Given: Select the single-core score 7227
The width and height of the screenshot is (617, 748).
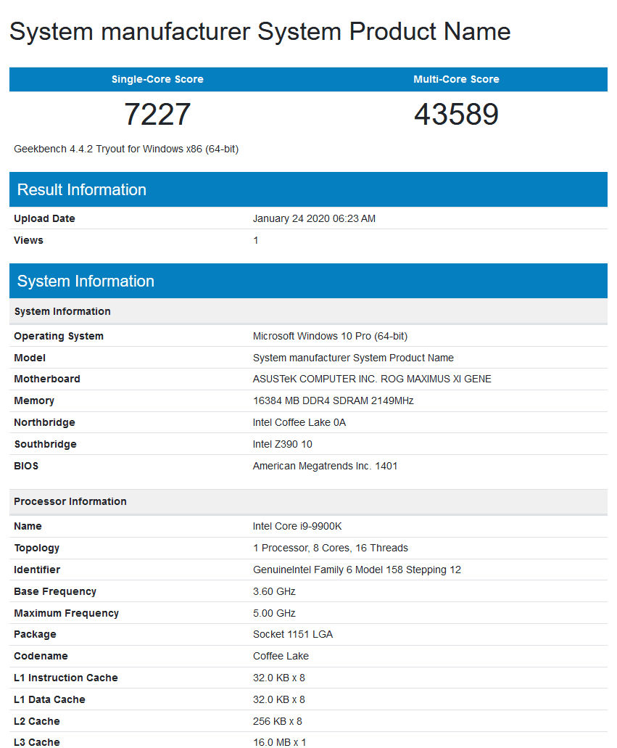Looking at the screenshot, I should tap(157, 115).
